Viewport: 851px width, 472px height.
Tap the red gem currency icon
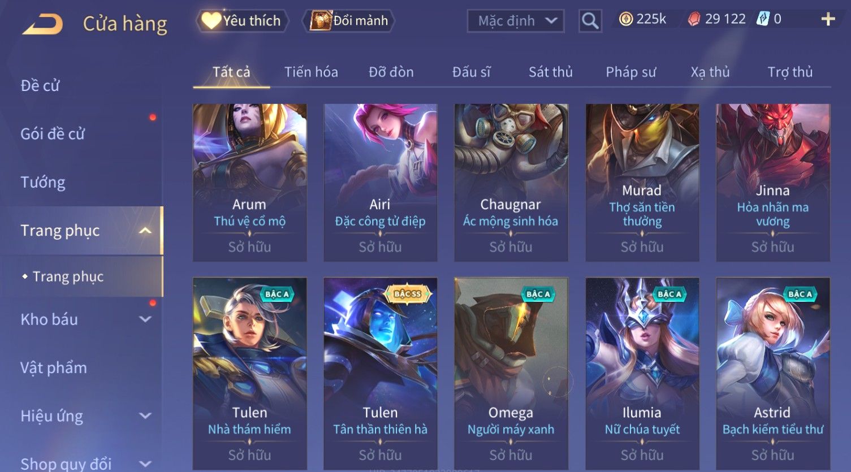click(694, 19)
